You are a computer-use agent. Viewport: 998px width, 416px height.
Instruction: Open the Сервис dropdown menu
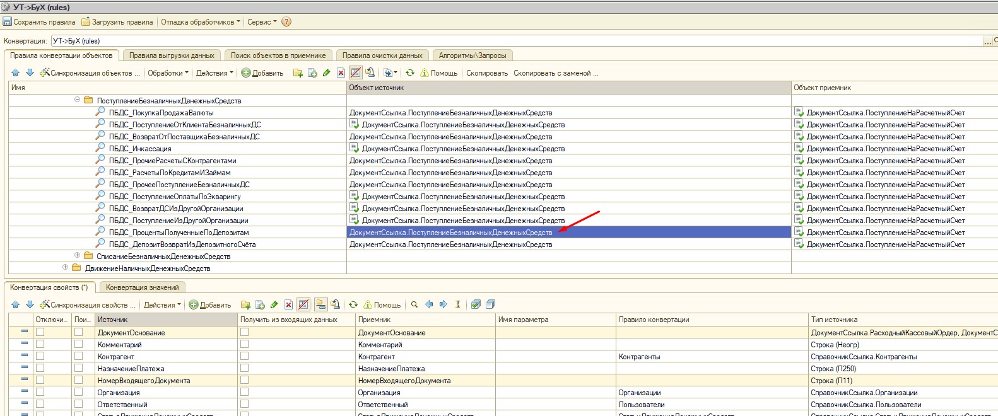tap(261, 21)
